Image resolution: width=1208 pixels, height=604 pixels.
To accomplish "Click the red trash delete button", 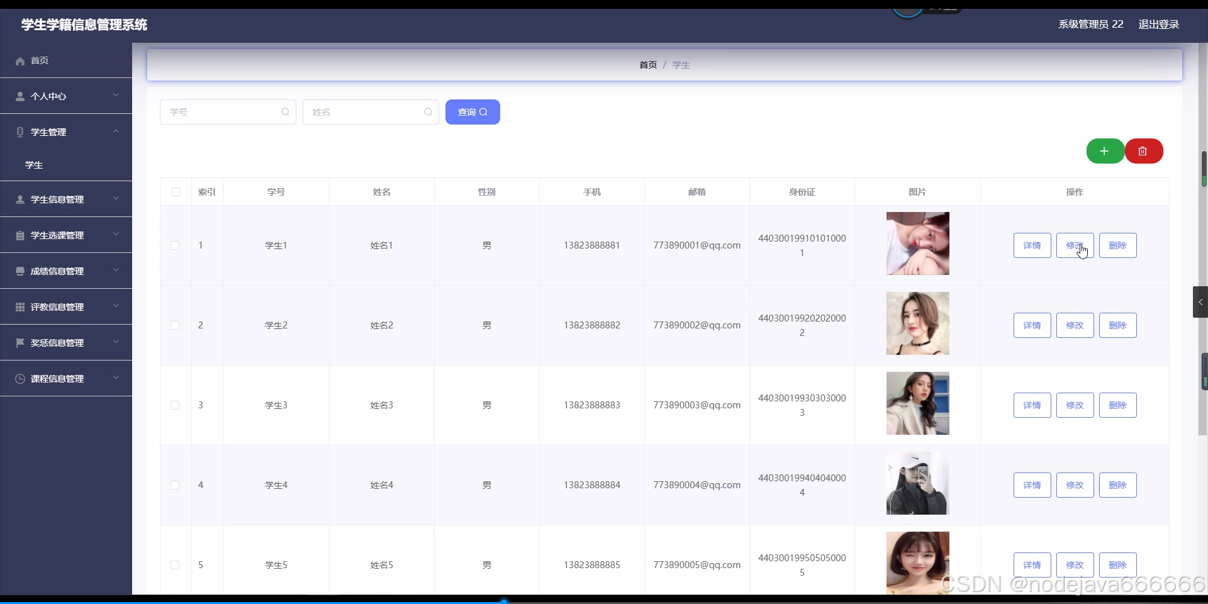I will click(x=1144, y=151).
